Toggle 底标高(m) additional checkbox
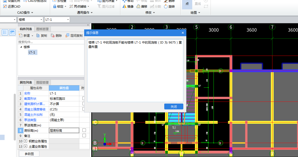Image resolution: width=298 pixels, height=157 pixels. click(x=84, y=130)
